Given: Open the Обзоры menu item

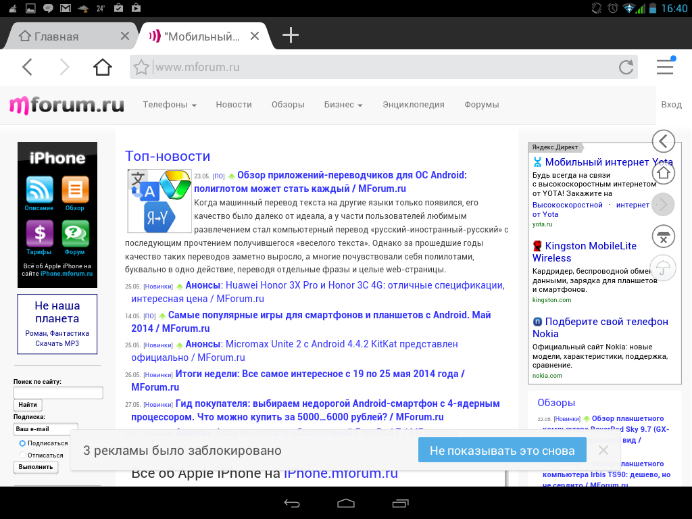Looking at the screenshot, I should tap(288, 105).
